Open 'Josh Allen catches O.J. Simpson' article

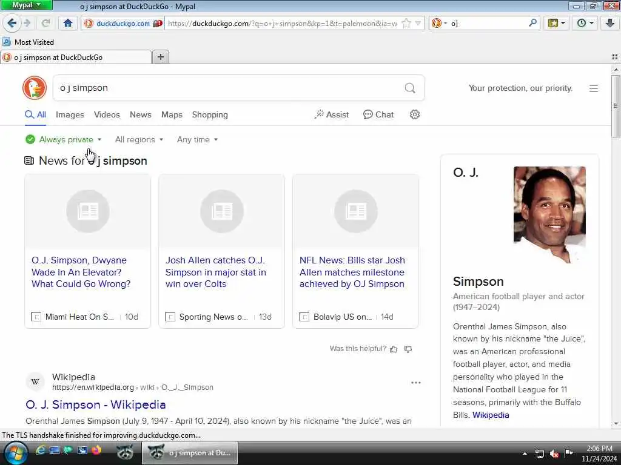[x=216, y=272]
